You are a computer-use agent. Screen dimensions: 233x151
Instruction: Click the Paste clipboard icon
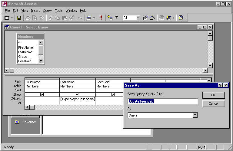(65, 18)
